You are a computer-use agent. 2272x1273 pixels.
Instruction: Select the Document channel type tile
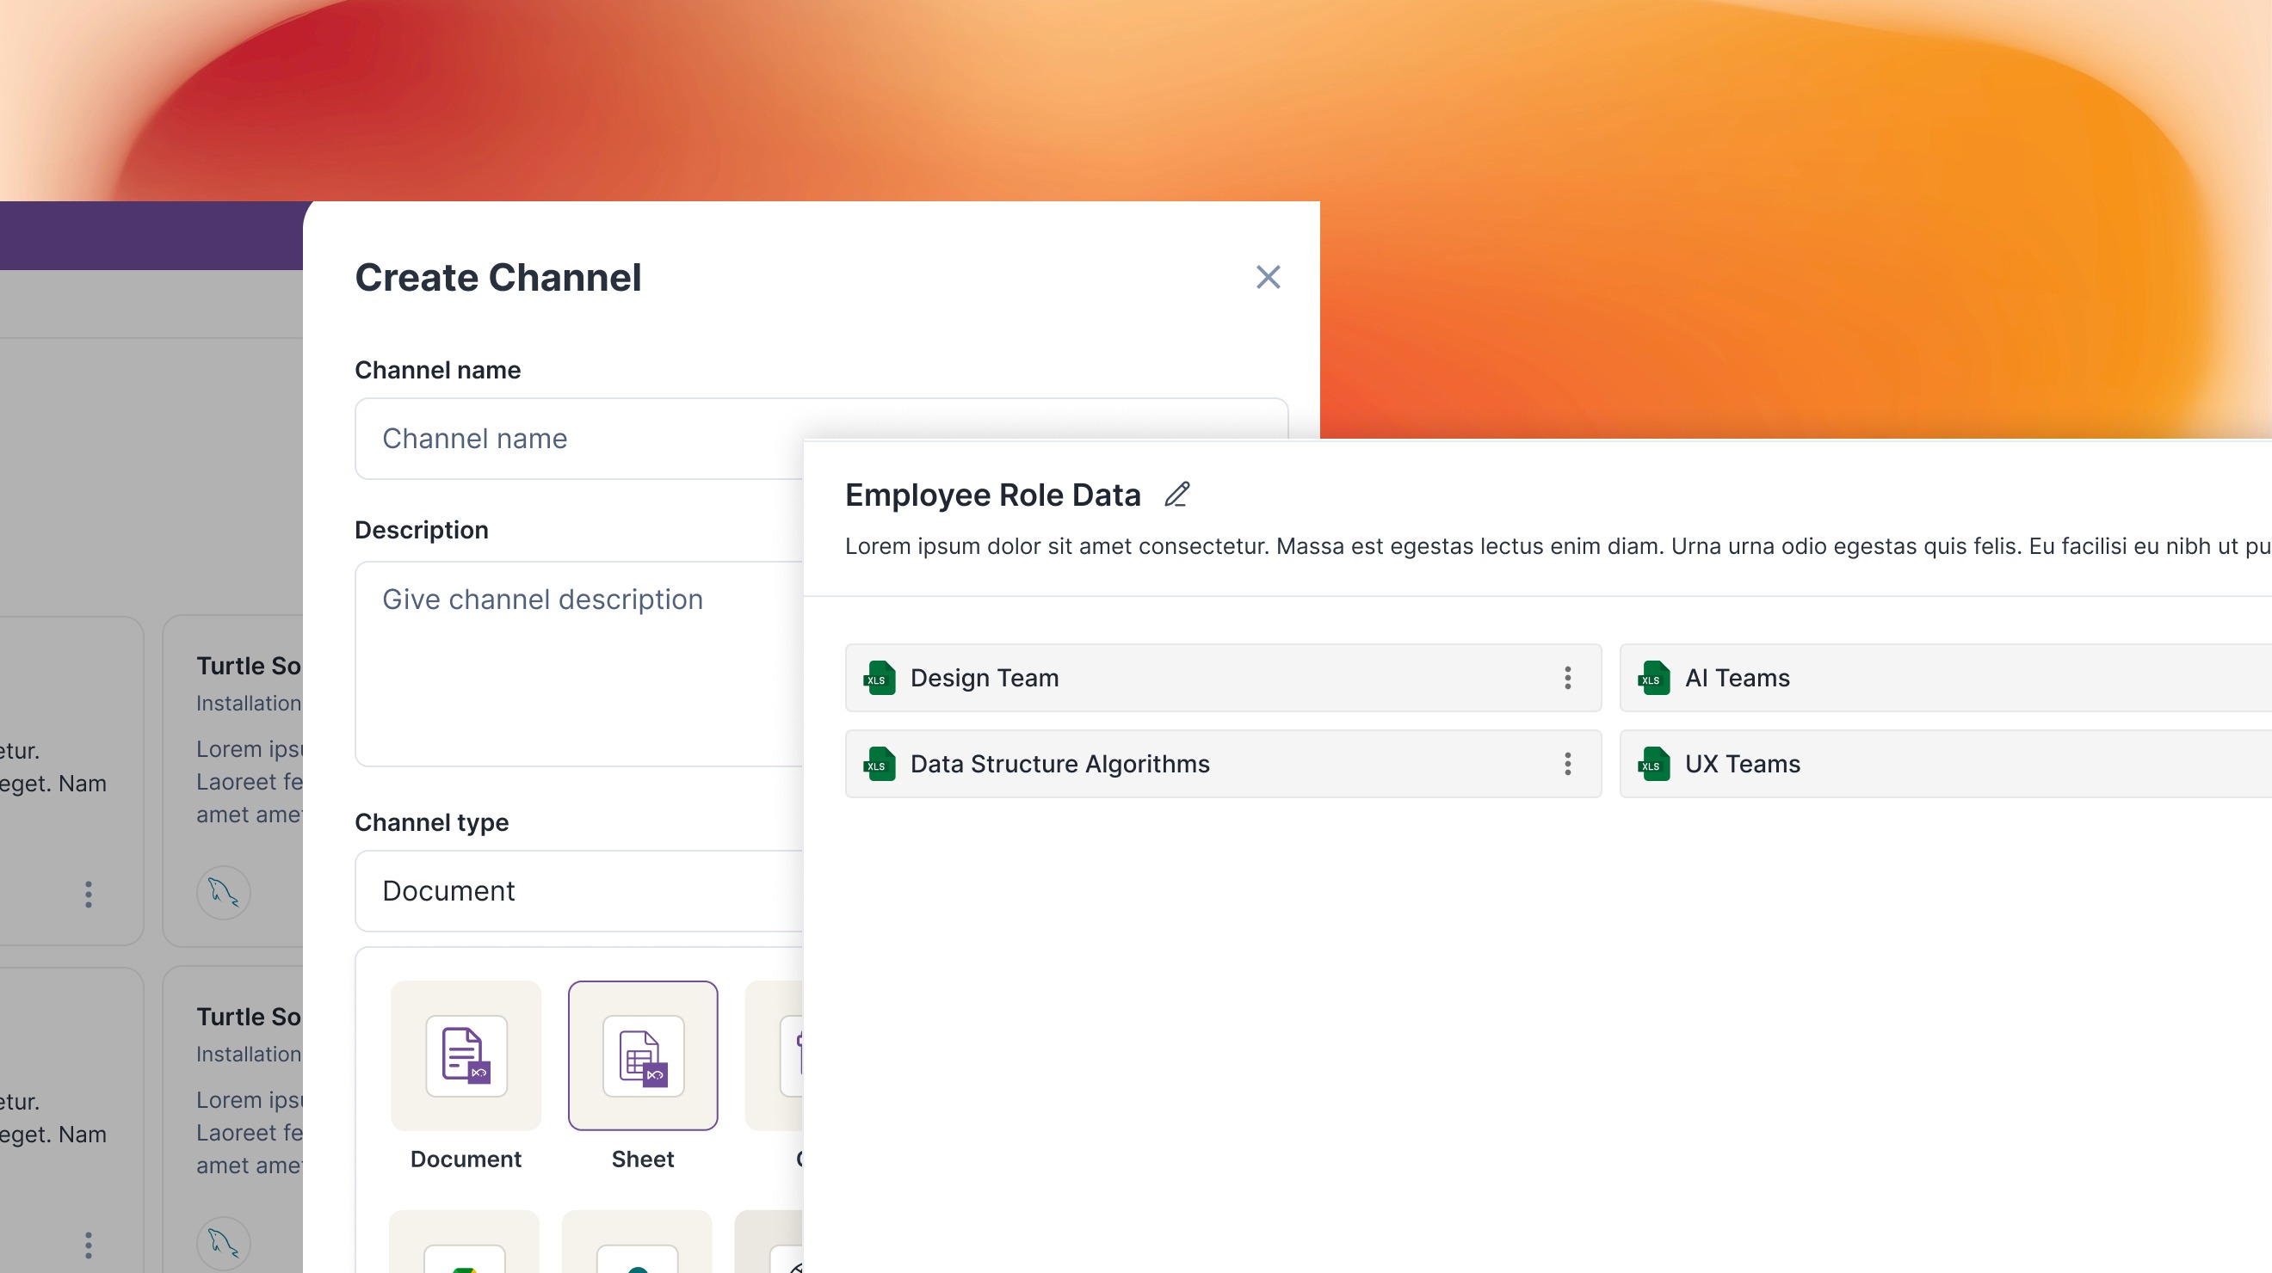point(466,1055)
